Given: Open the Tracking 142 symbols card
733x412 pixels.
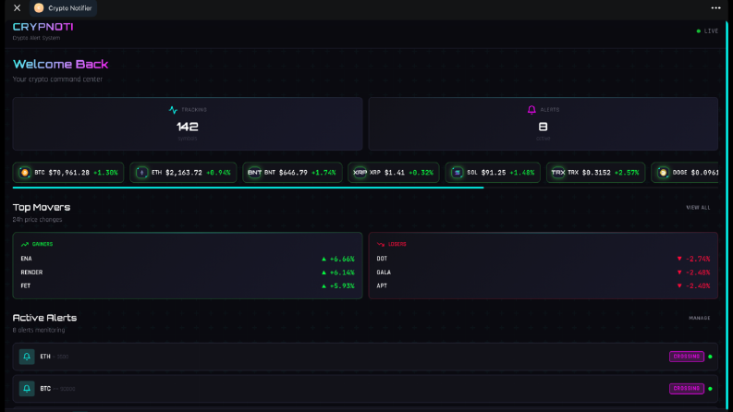Looking at the screenshot, I should (x=188, y=124).
